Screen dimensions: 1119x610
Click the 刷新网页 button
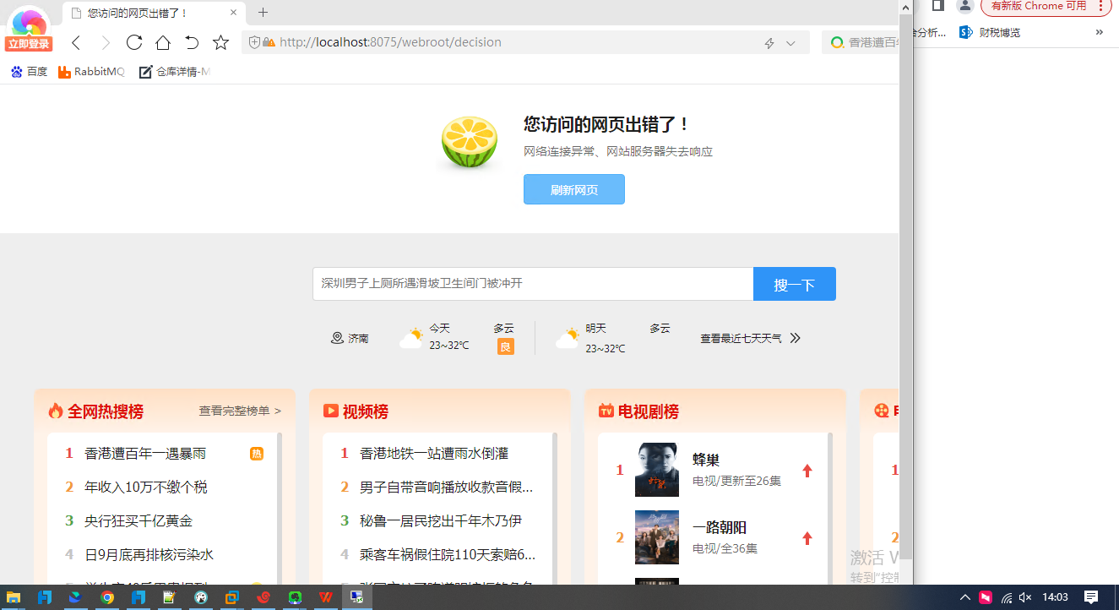573,189
